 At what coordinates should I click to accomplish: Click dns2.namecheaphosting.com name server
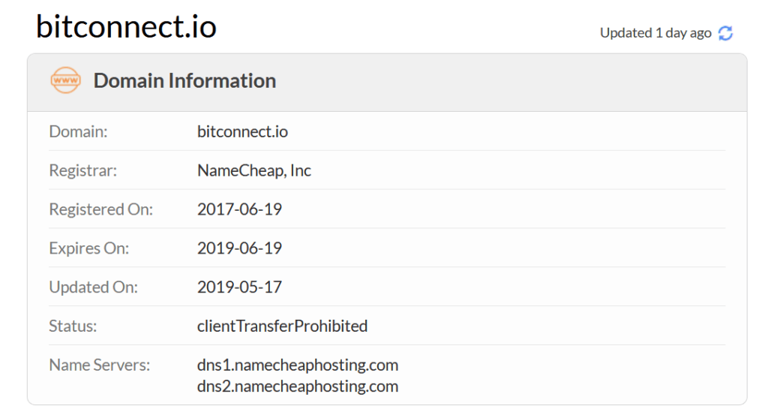pyautogui.click(x=298, y=386)
